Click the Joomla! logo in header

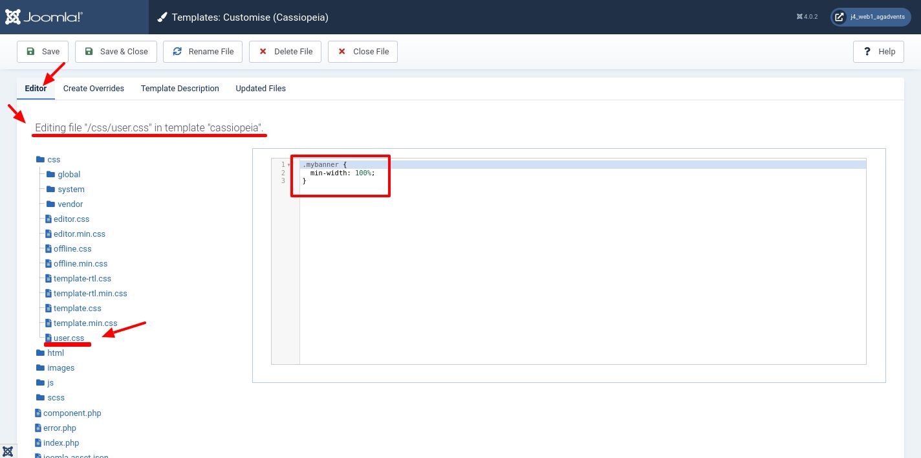click(x=44, y=17)
